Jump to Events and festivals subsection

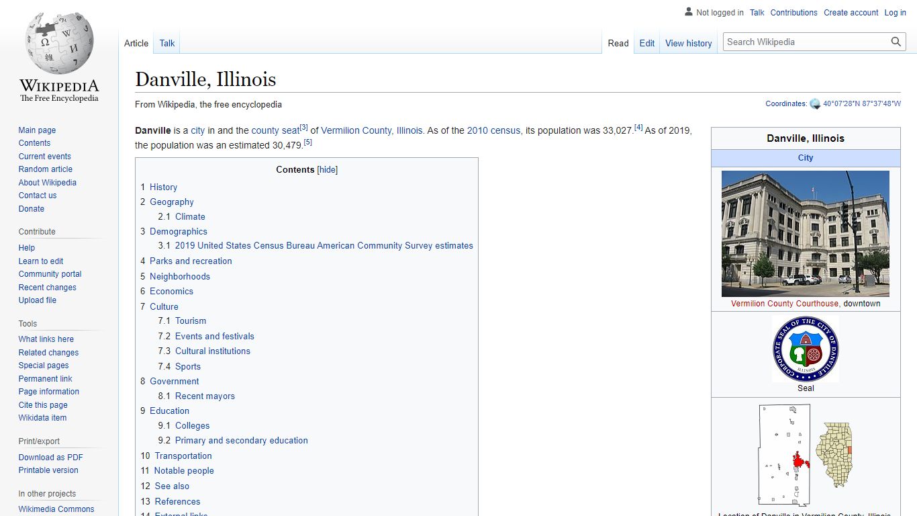coord(214,336)
